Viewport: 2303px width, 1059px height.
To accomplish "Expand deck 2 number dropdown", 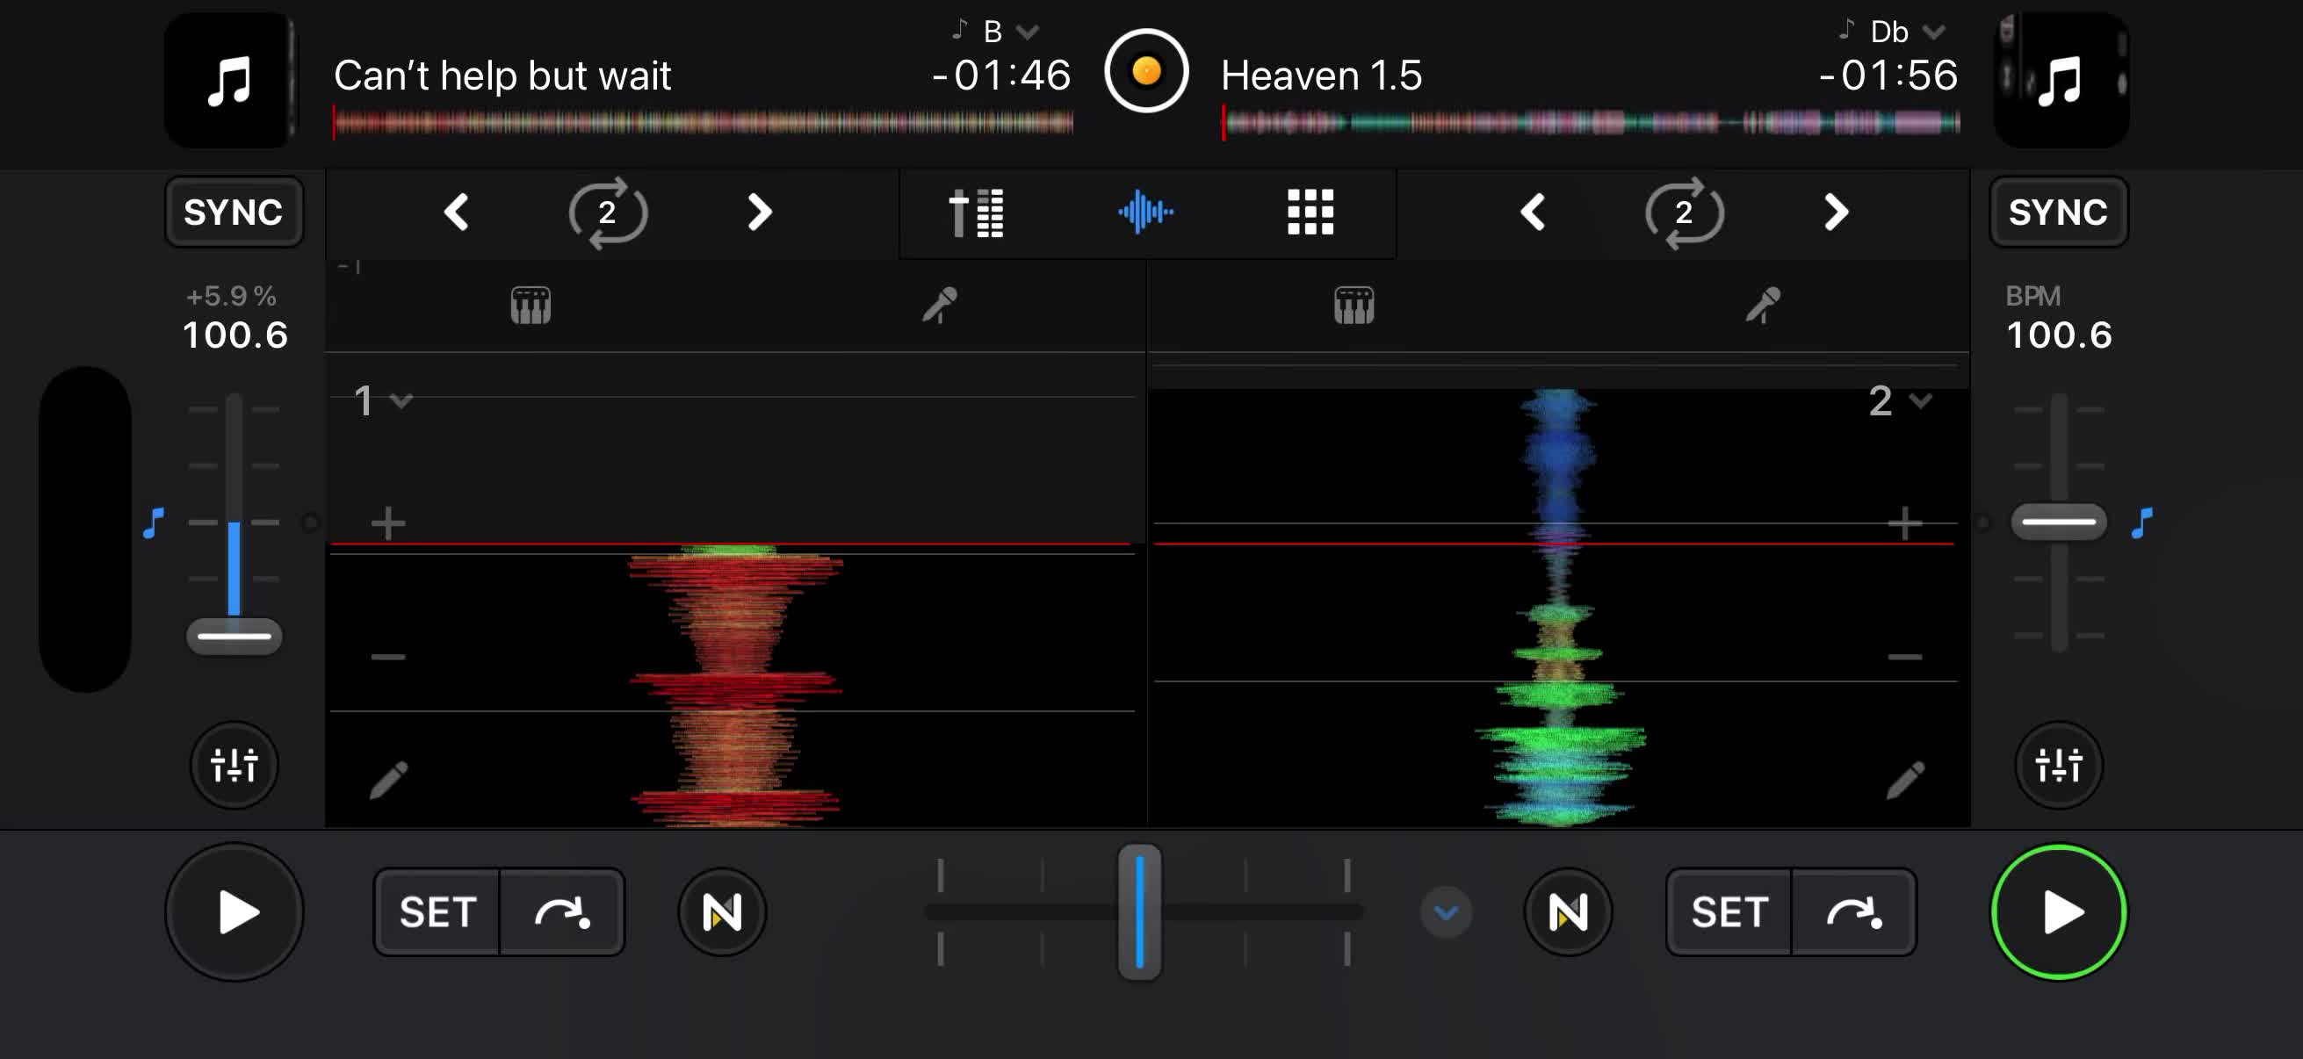I will (1900, 400).
